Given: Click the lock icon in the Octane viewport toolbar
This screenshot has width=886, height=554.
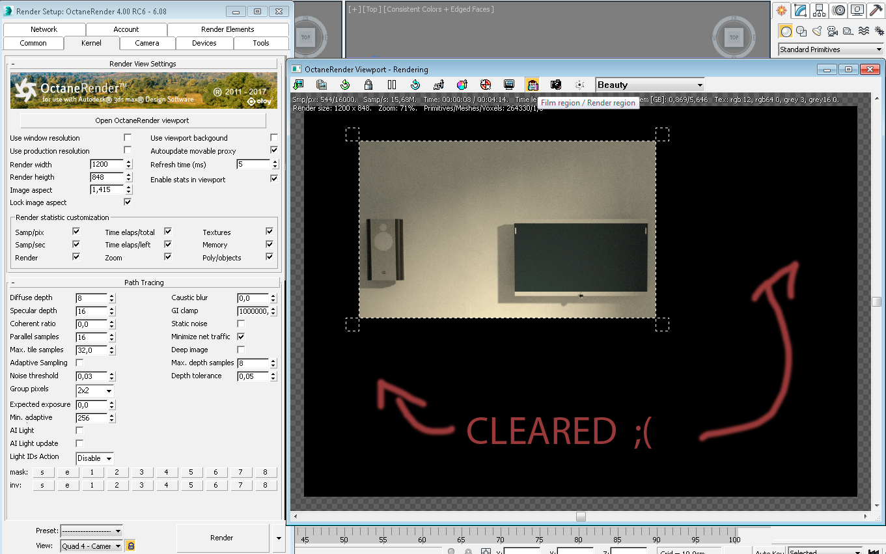Looking at the screenshot, I should click(x=368, y=85).
